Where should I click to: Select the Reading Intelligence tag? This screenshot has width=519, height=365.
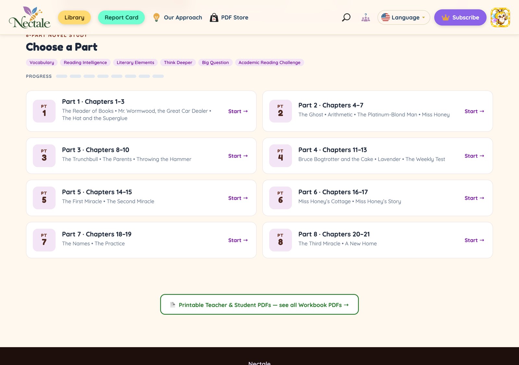tap(85, 63)
